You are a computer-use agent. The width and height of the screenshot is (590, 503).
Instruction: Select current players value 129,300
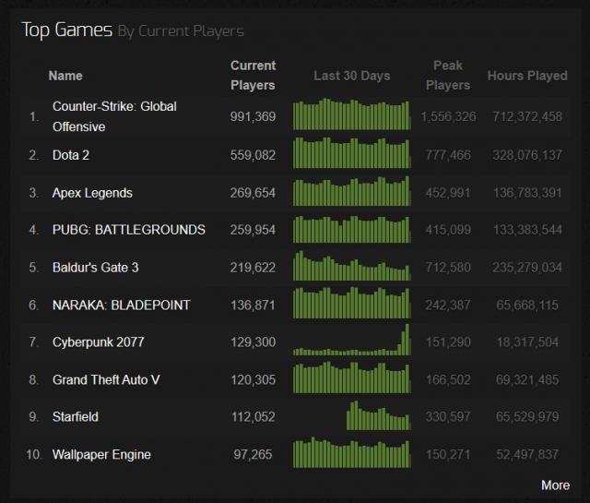coord(253,342)
